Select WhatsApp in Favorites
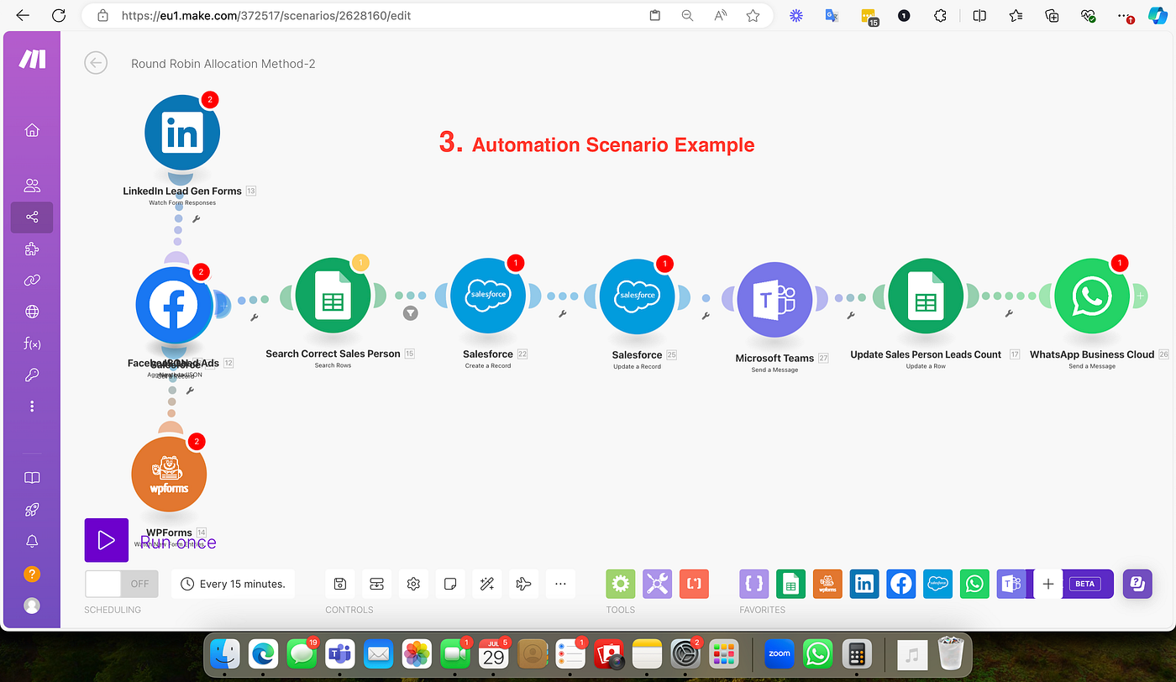1176x682 pixels. (x=975, y=584)
